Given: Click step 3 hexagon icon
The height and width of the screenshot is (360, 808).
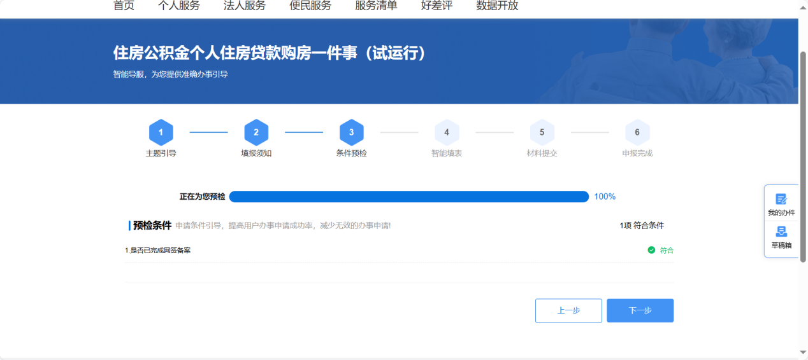Looking at the screenshot, I should (352, 132).
